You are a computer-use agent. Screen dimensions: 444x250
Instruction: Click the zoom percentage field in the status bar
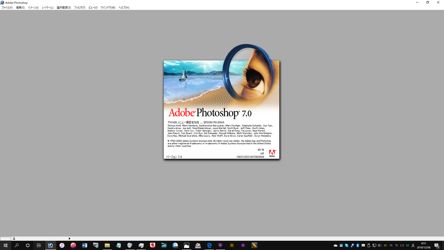tap(5, 239)
